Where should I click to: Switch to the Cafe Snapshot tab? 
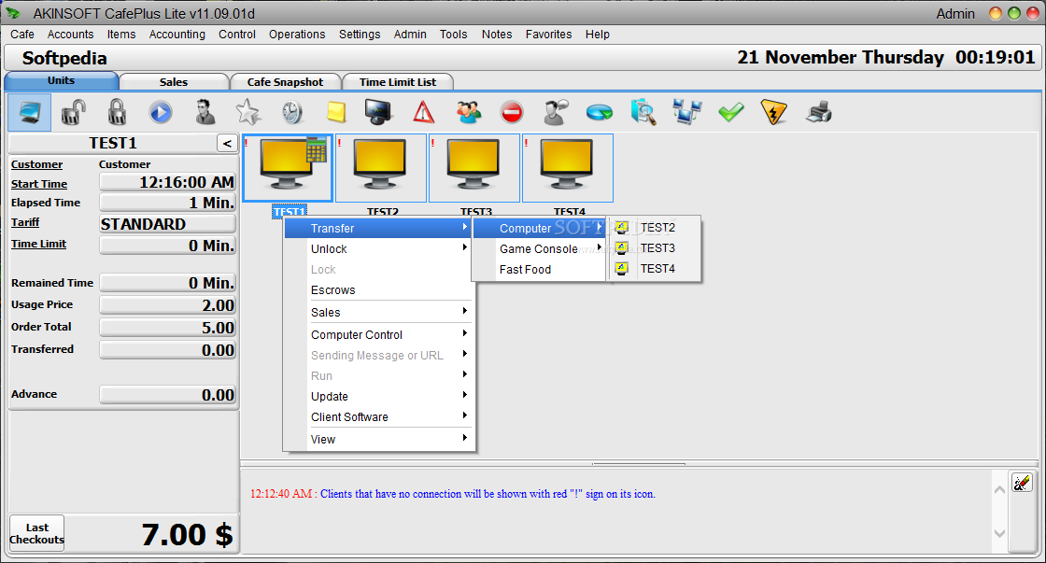pyautogui.click(x=285, y=81)
